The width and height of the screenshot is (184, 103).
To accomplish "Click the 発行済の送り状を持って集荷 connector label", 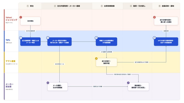I will pos(122,75).
